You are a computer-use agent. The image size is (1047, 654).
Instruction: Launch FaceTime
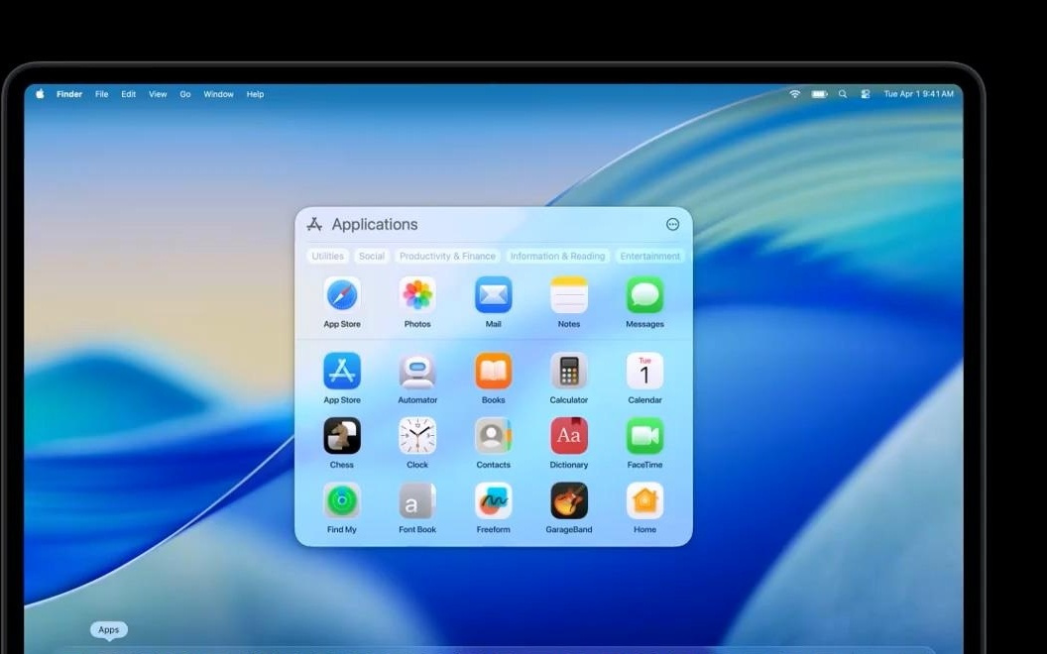tap(645, 436)
